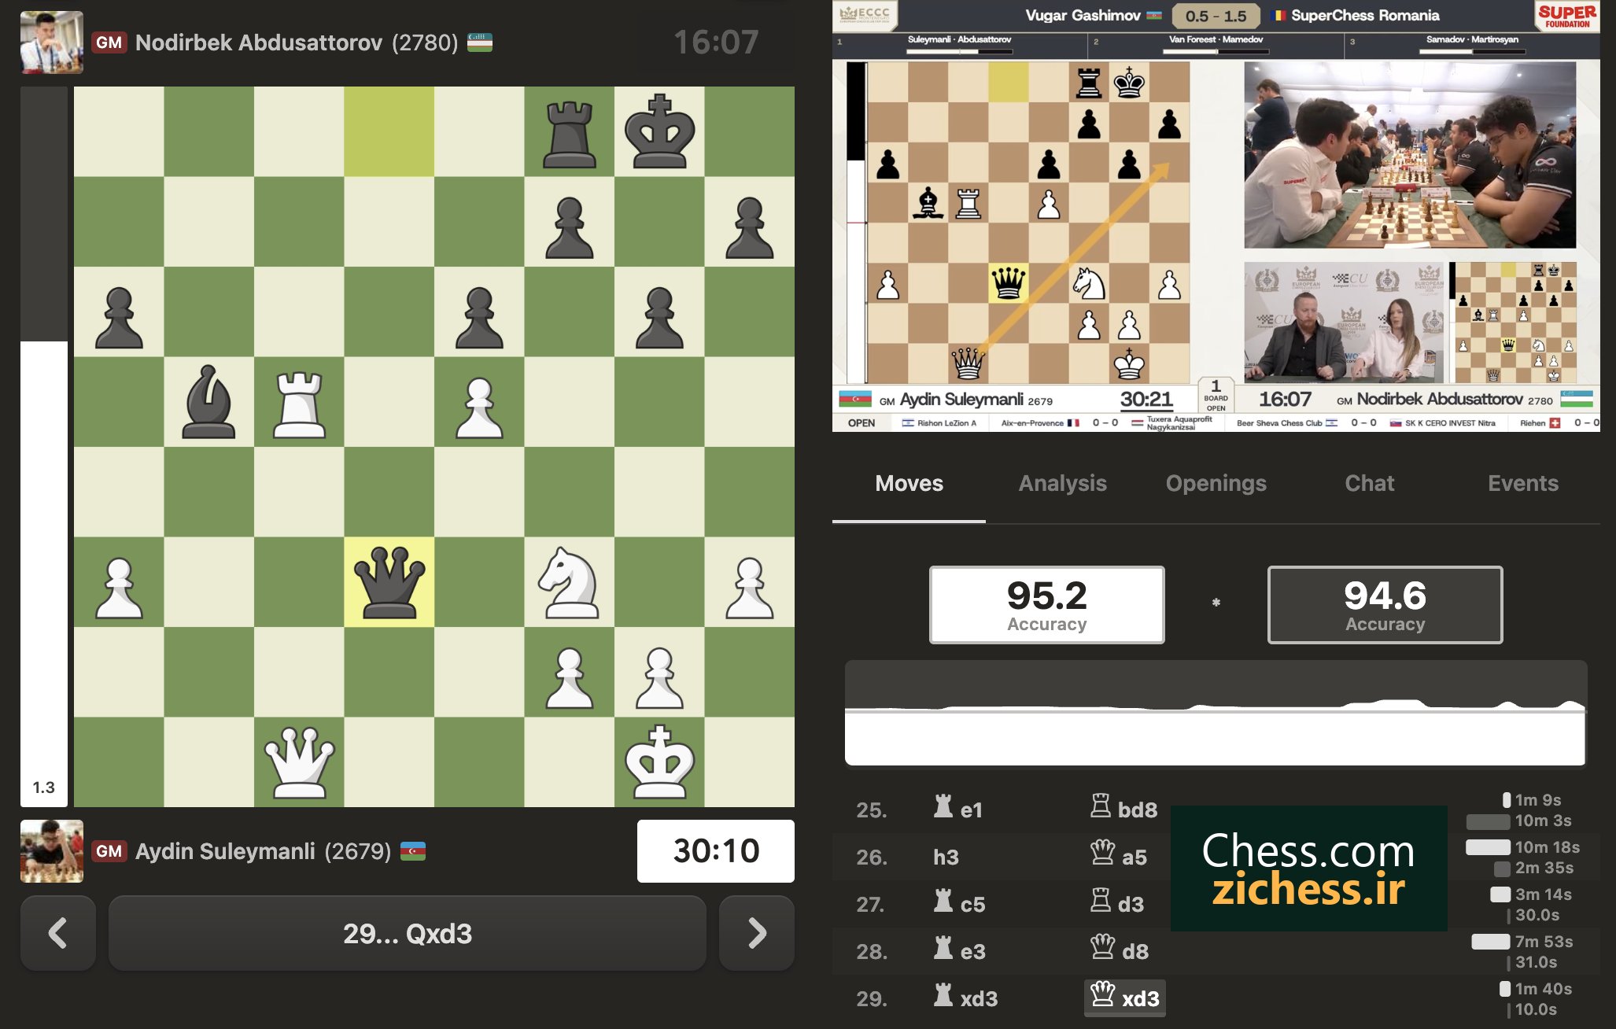This screenshot has width=1616, height=1029.
Task: Click the accuracy evaluation graph
Action: (x=1216, y=713)
